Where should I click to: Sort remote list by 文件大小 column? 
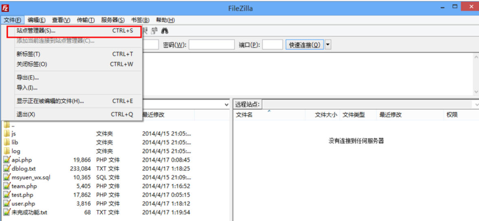[x=323, y=115]
